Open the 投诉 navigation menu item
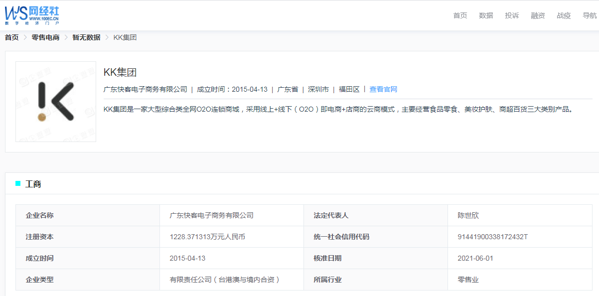 point(512,15)
